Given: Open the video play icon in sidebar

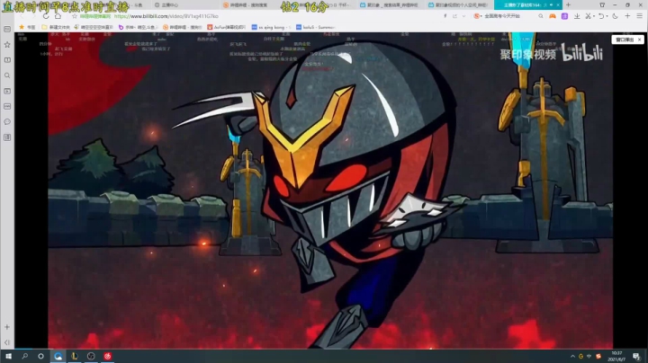Looking at the screenshot, I should click(7, 91).
